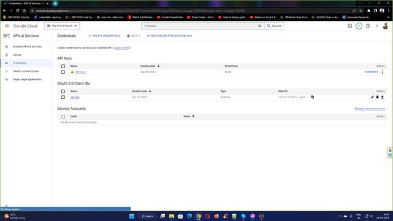393x221 pixels.
Task: Click the Search button
Action: (274, 26)
